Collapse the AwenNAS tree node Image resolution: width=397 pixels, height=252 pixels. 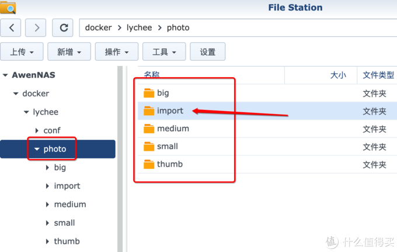pos(5,75)
